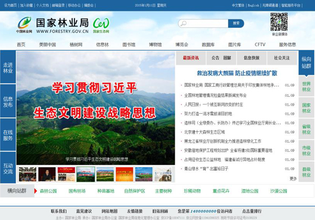Select 国家林业 in the right sidebar

click(x=306, y=108)
